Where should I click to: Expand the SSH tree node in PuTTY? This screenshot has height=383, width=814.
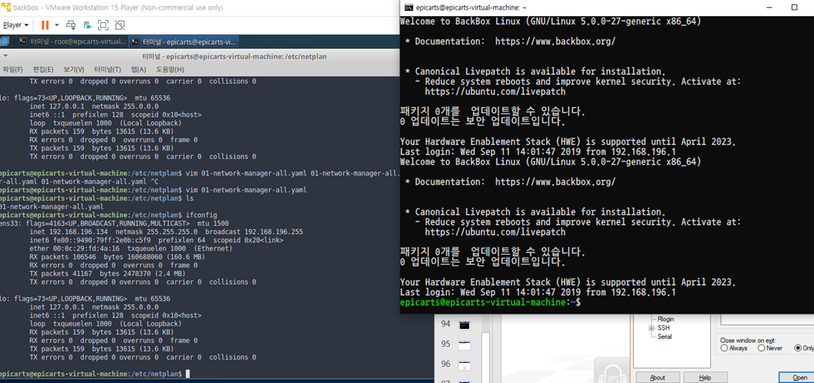(652, 328)
